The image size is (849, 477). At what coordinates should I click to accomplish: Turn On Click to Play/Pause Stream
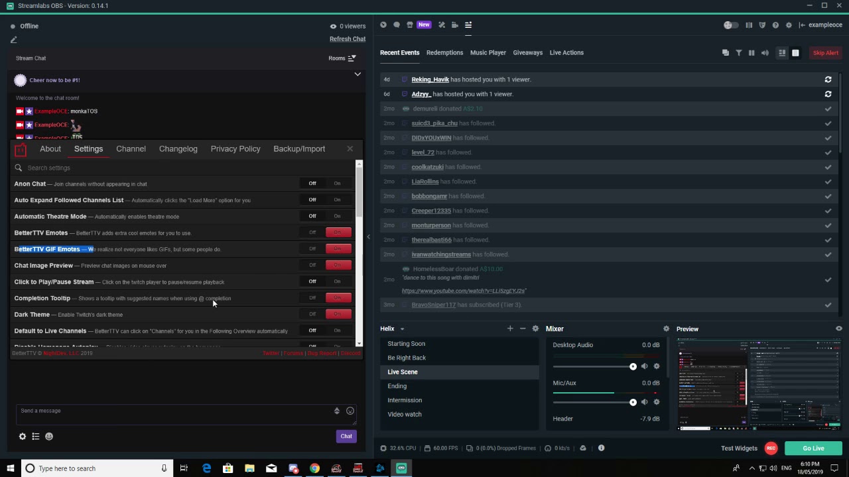[337, 282]
